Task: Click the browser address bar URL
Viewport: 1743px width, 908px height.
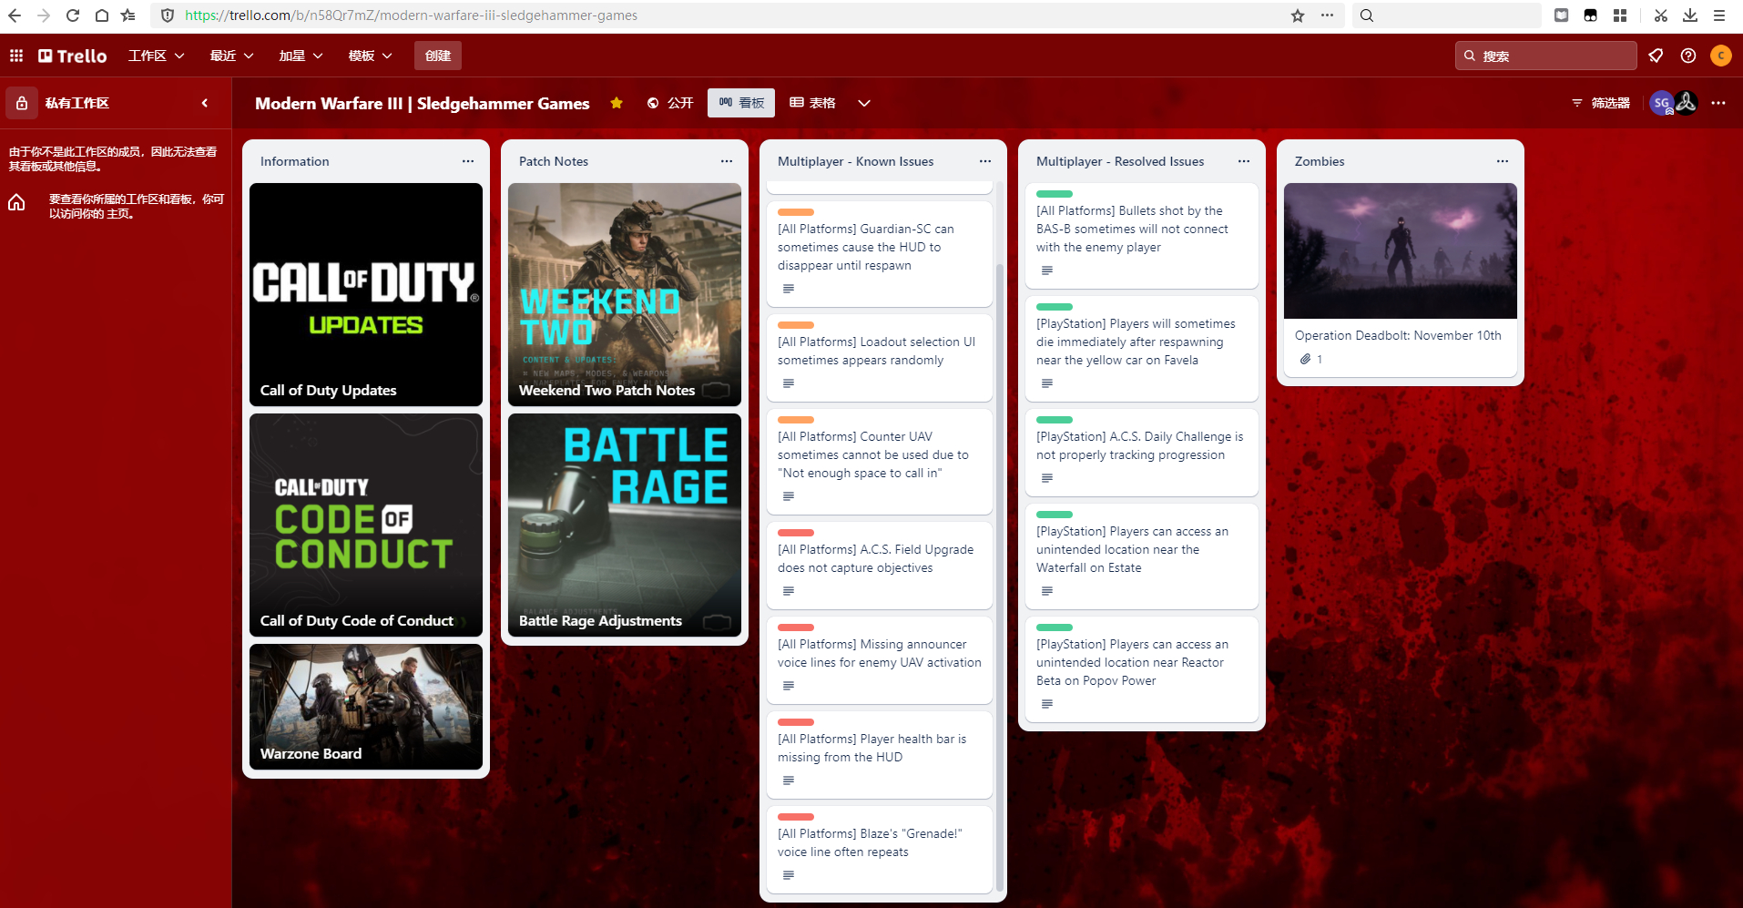Action: coord(411,15)
